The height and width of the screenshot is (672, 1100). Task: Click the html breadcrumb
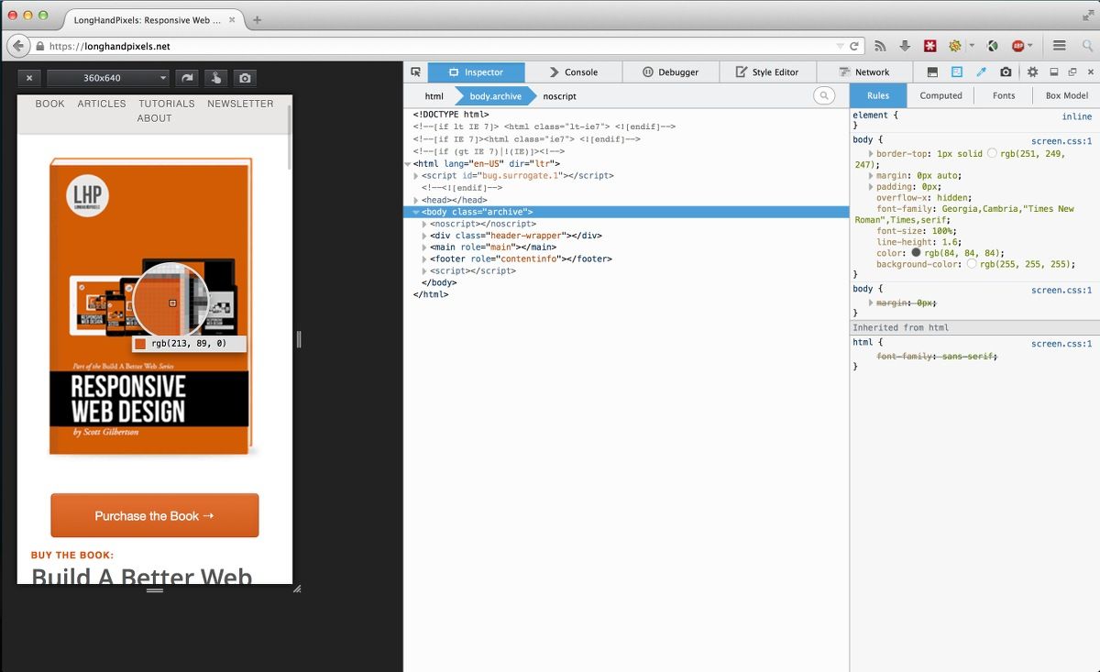(434, 96)
